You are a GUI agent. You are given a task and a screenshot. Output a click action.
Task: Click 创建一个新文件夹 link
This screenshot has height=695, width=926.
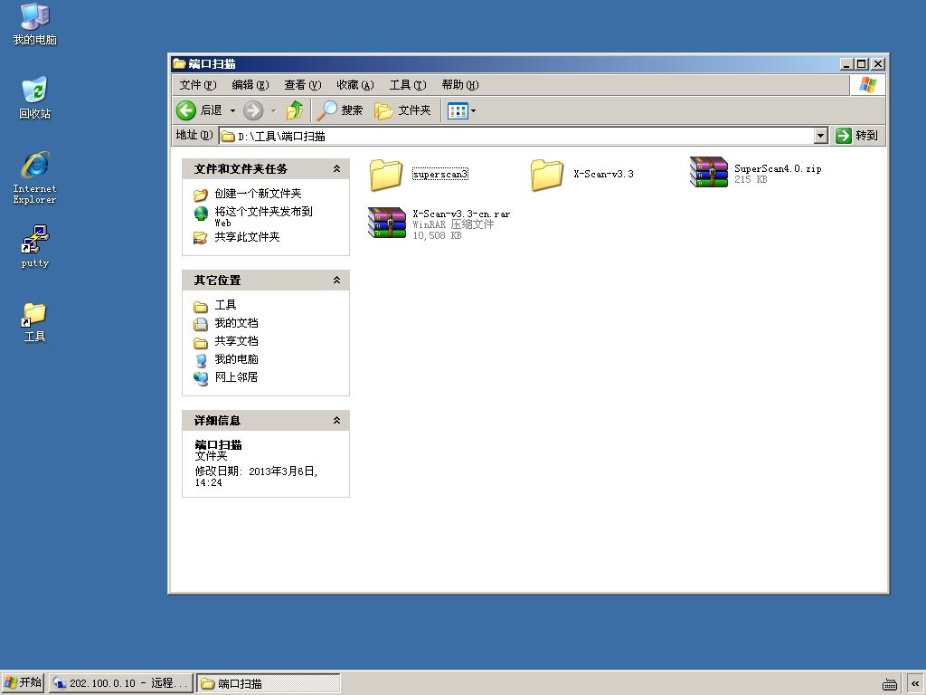[x=258, y=194]
